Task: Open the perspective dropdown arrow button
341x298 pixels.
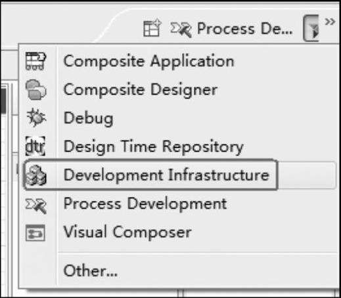Action: pos(311,28)
